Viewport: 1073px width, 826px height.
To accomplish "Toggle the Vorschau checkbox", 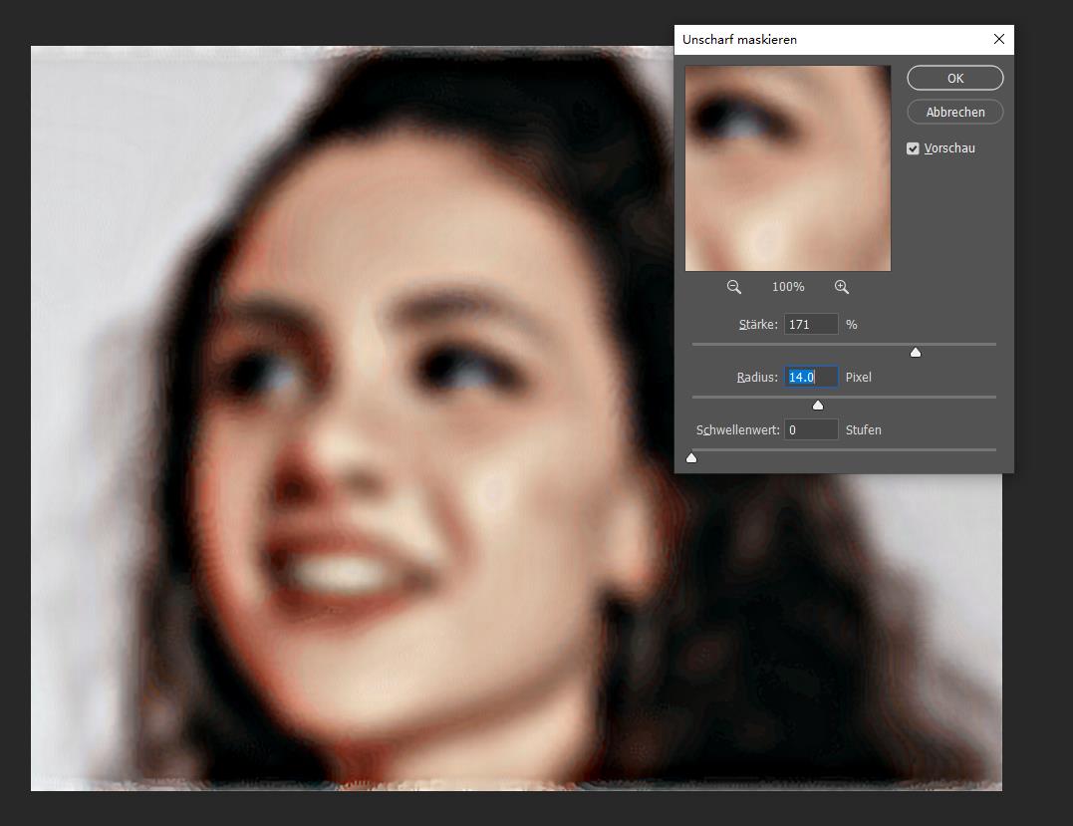I will [x=913, y=148].
